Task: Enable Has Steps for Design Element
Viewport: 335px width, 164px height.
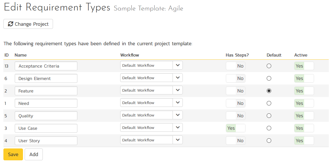Action: tap(236, 78)
